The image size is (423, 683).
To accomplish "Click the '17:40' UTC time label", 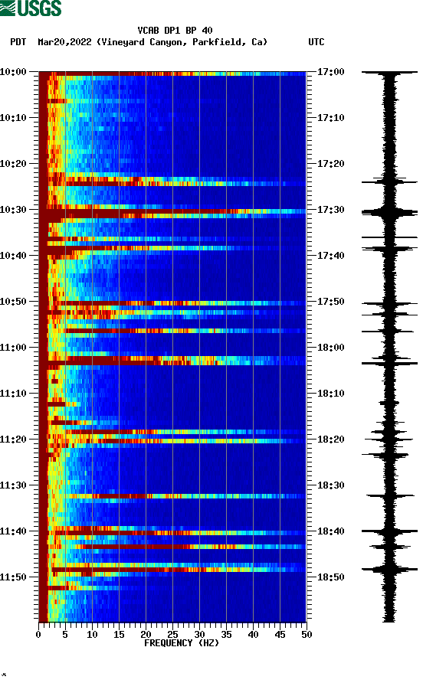I will [330, 255].
